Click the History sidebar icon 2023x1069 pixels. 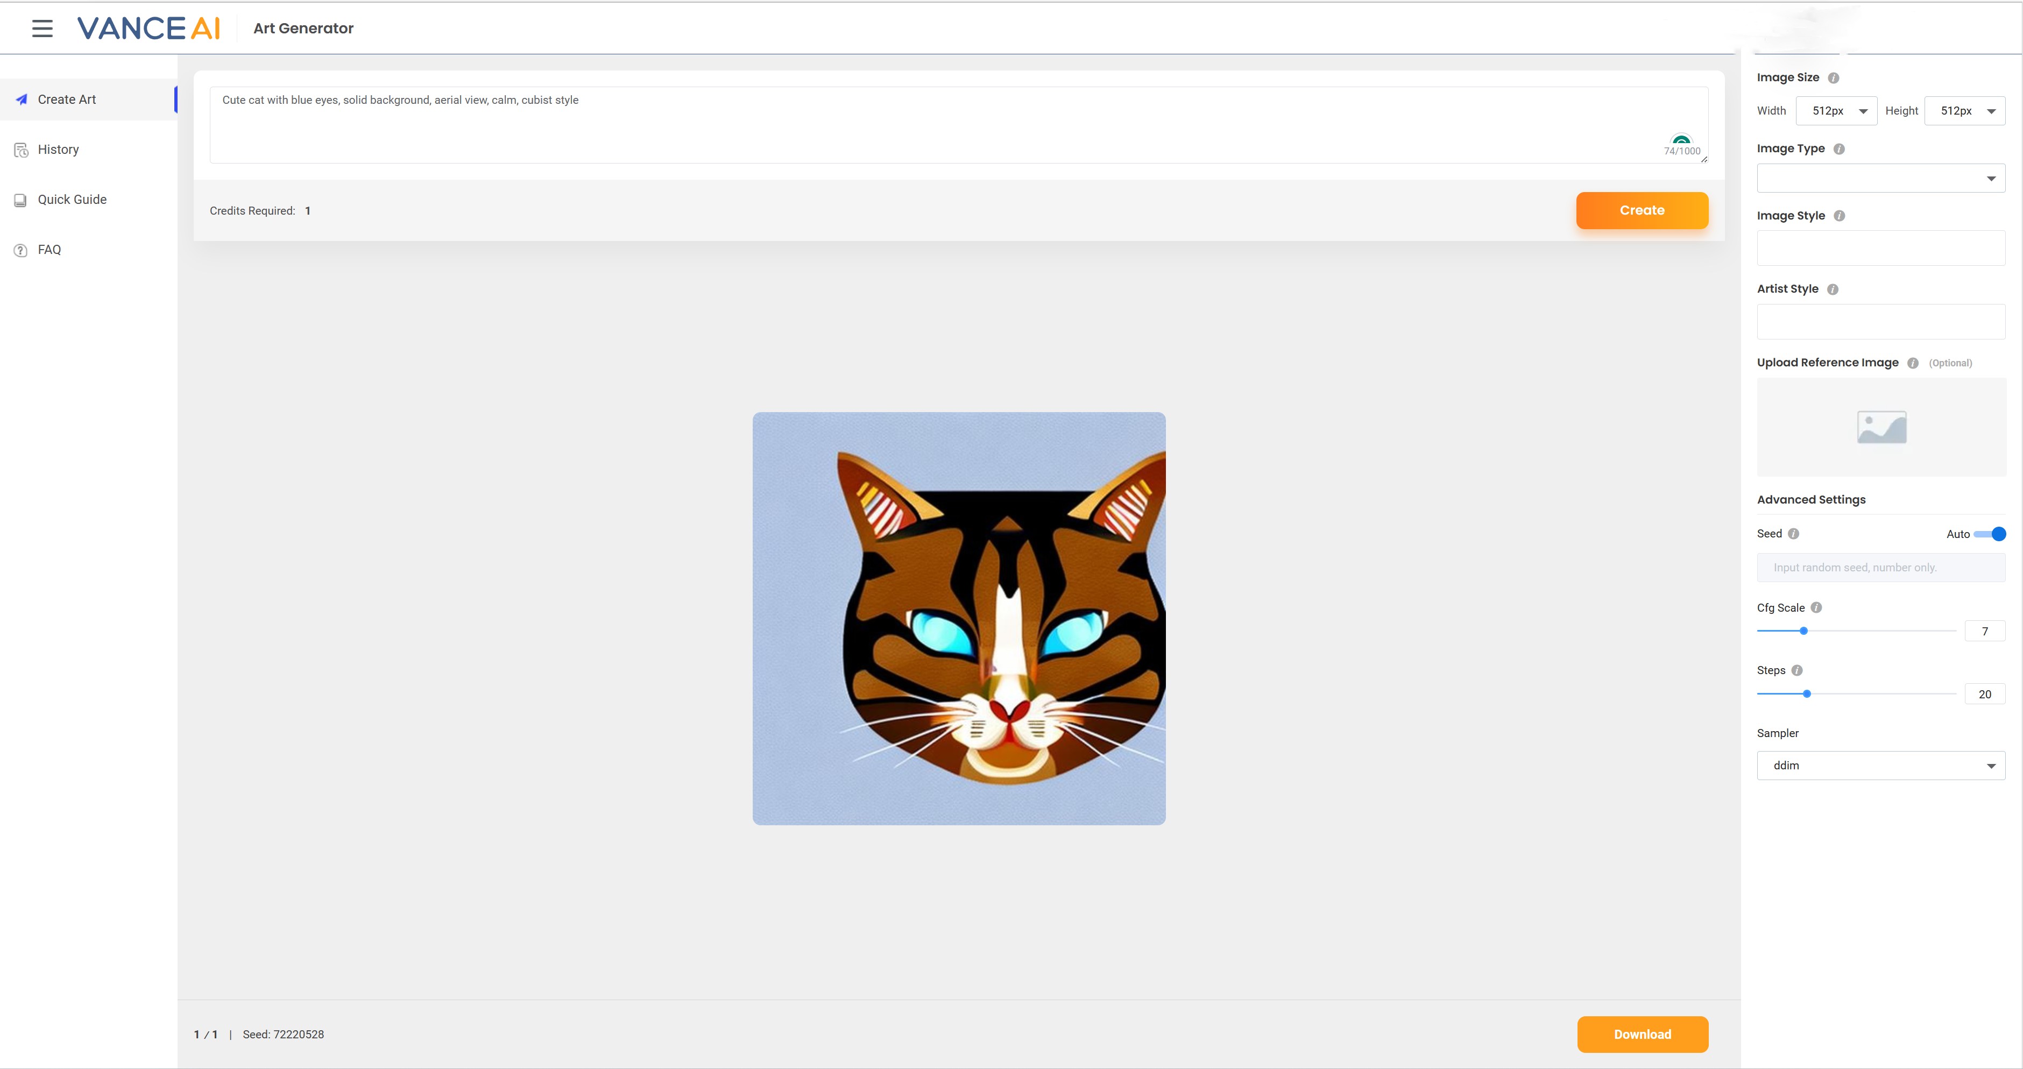pyautogui.click(x=21, y=150)
